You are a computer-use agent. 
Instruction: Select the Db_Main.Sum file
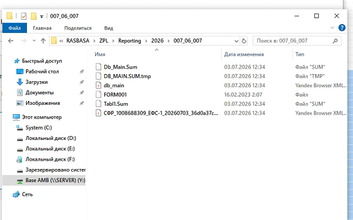pyautogui.click(x=120, y=67)
